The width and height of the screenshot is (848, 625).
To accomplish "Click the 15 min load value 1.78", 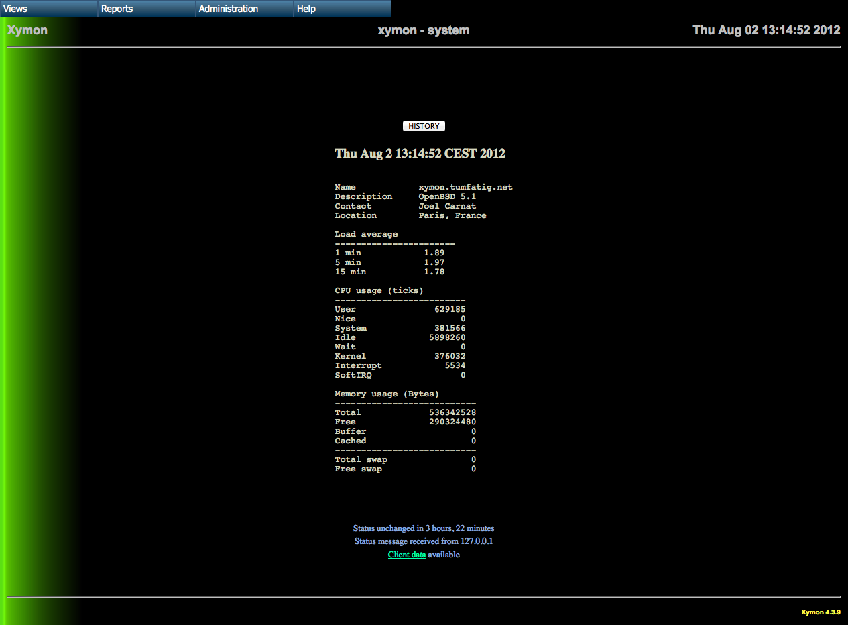I will [434, 272].
